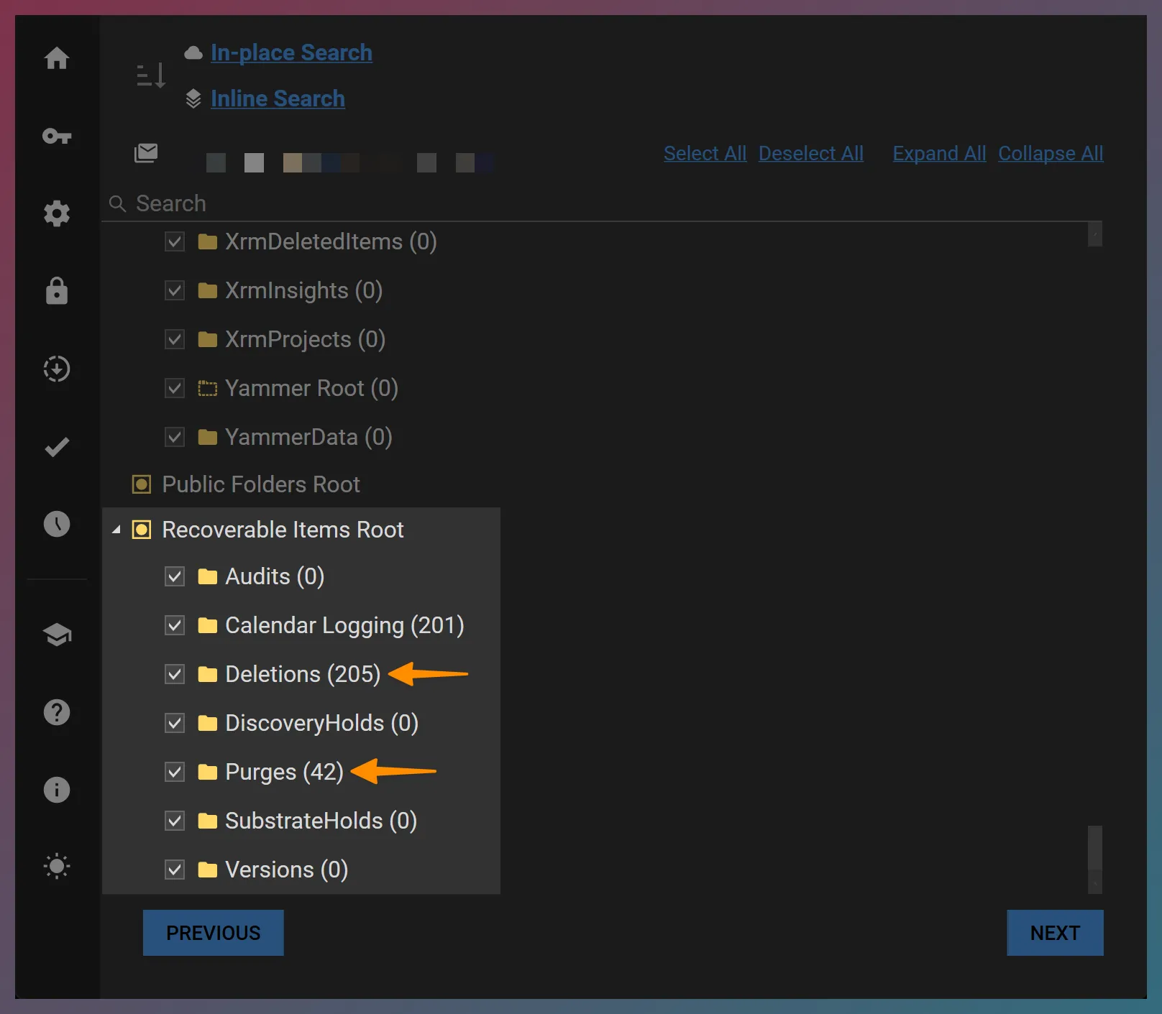Toggle brightness with the sun icon
1162x1014 pixels.
57,866
